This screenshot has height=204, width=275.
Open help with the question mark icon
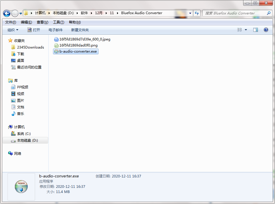pos(266,30)
